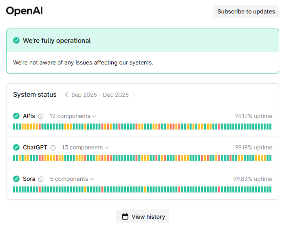Select the first bar in APIs uptime timeline
The width and height of the screenshot is (291, 229).
point(14,127)
